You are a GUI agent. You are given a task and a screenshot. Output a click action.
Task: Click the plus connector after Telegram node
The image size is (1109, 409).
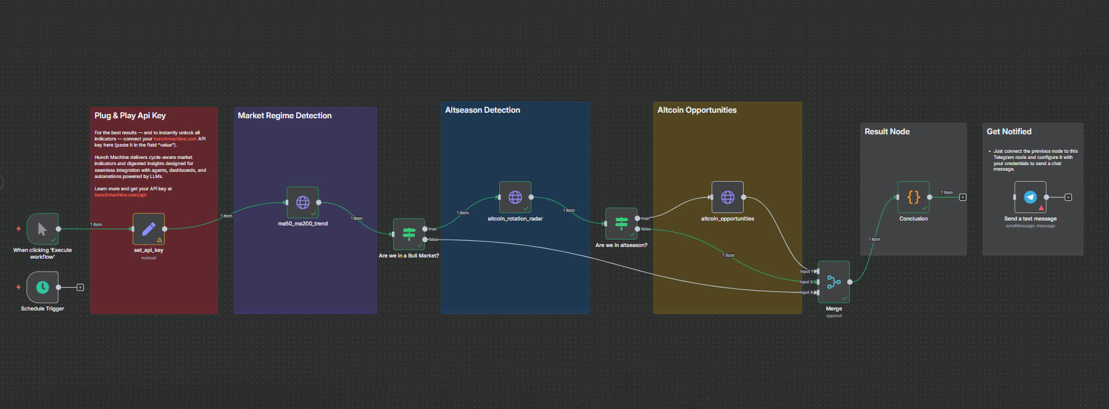[x=1068, y=197]
